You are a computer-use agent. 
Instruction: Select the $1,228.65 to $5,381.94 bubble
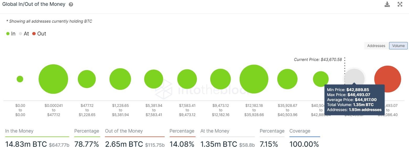click(120, 79)
